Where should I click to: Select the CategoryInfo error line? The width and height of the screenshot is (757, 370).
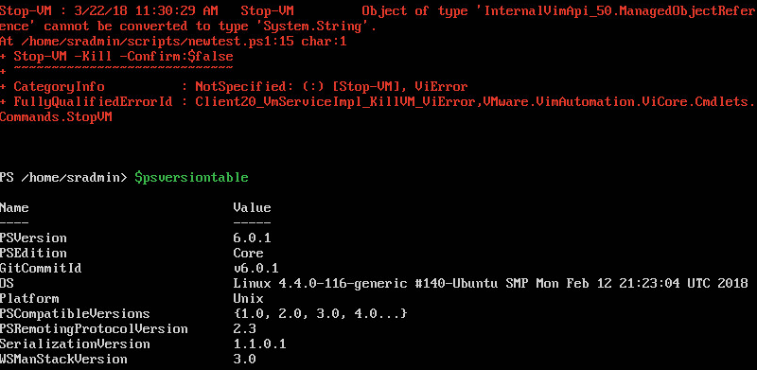pos(234,87)
